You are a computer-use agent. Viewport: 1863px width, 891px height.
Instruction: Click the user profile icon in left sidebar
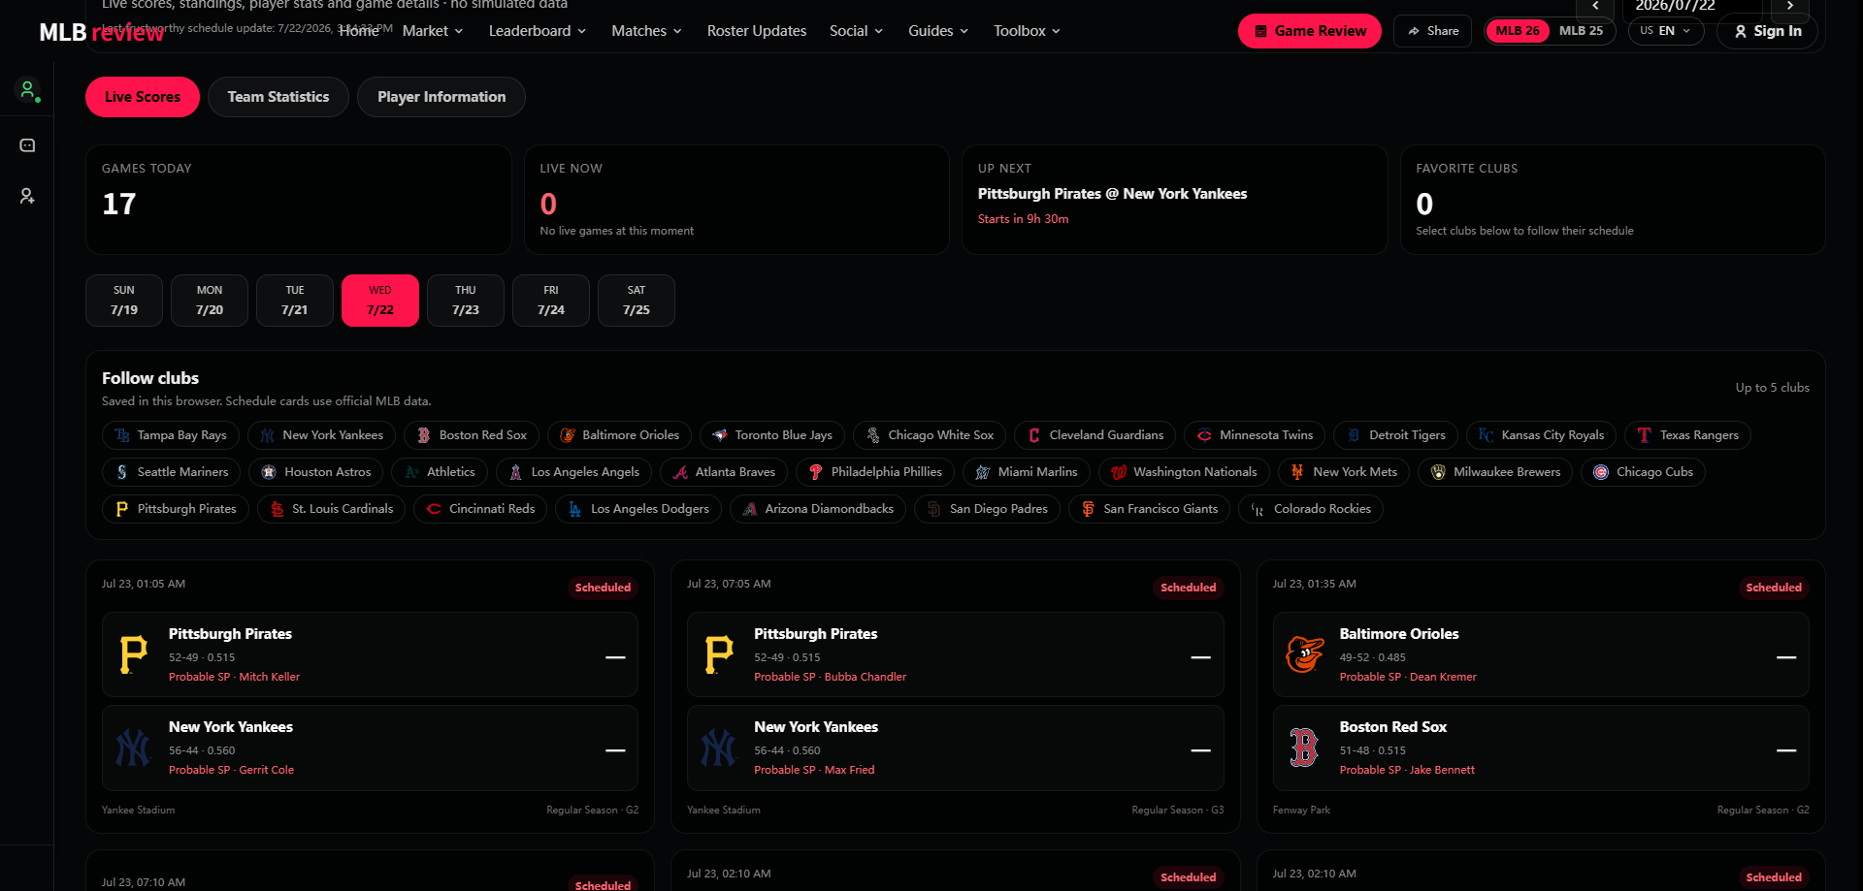27,91
